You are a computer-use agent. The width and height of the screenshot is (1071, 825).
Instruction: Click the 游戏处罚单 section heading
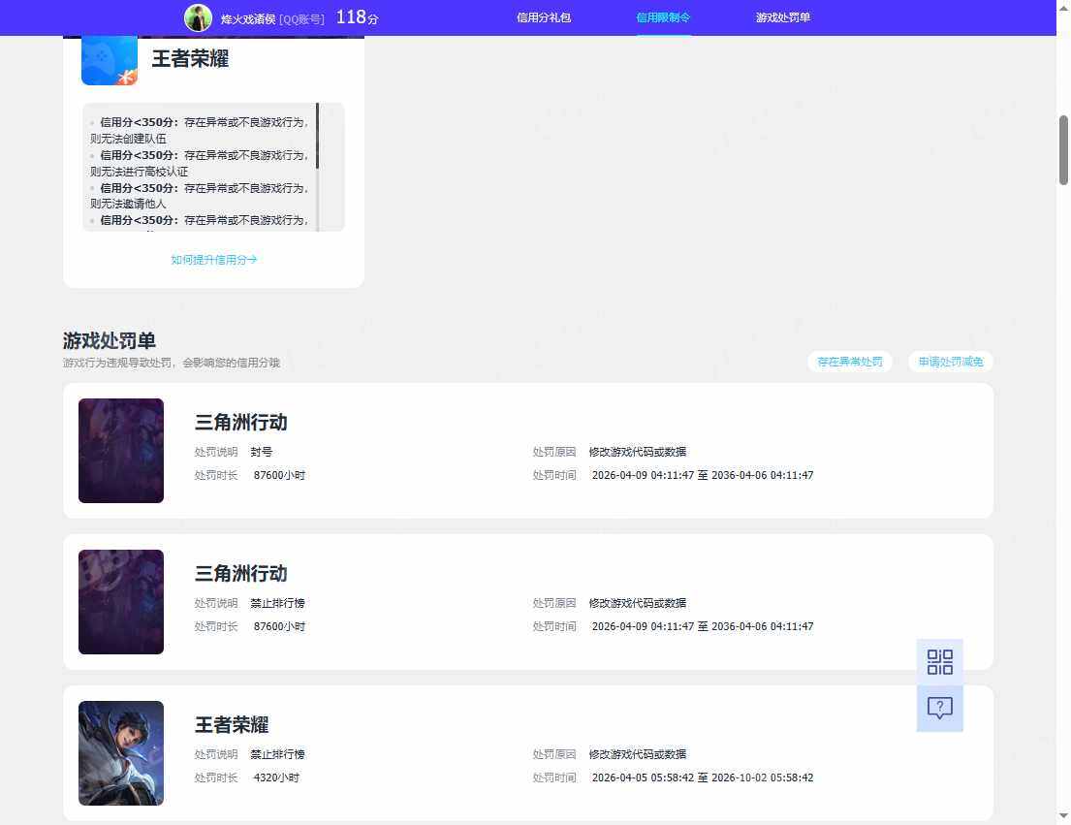(x=110, y=340)
